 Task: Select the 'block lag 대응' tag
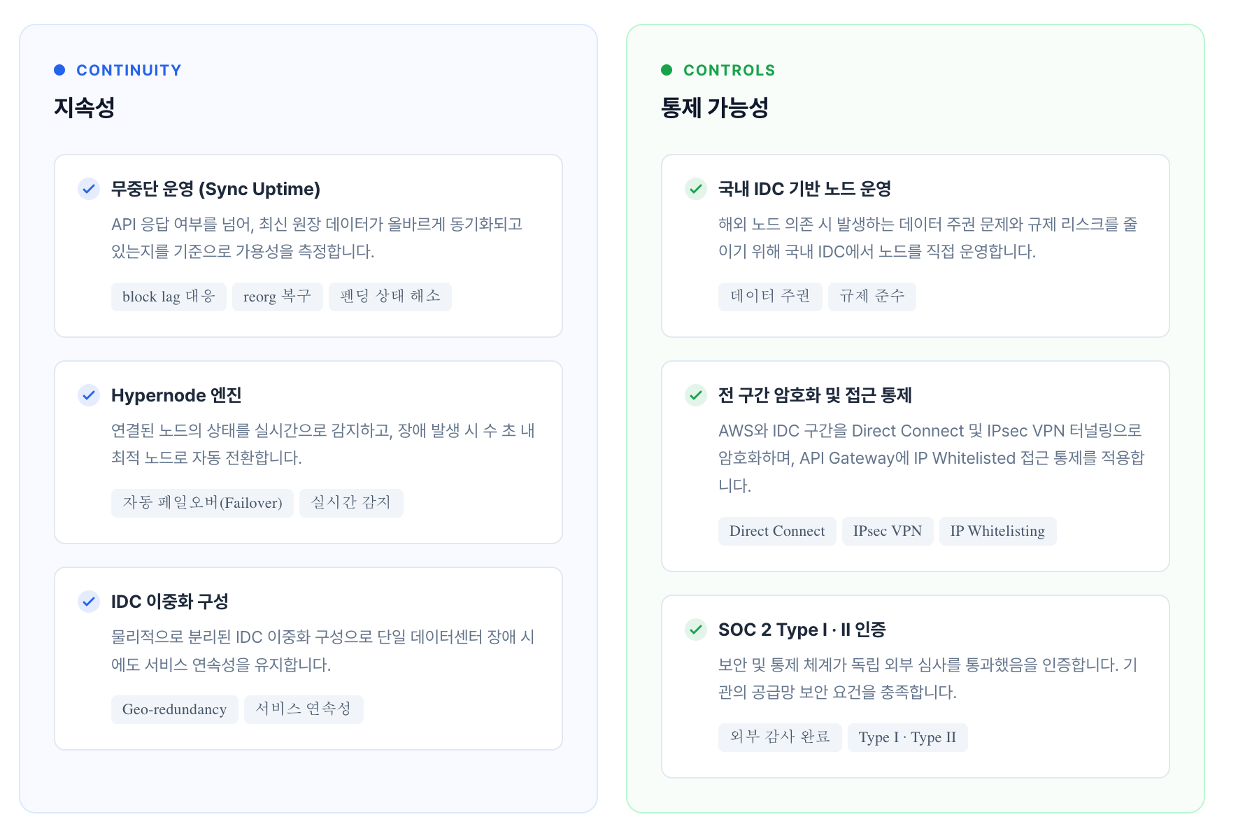pyautogui.click(x=169, y=297)
